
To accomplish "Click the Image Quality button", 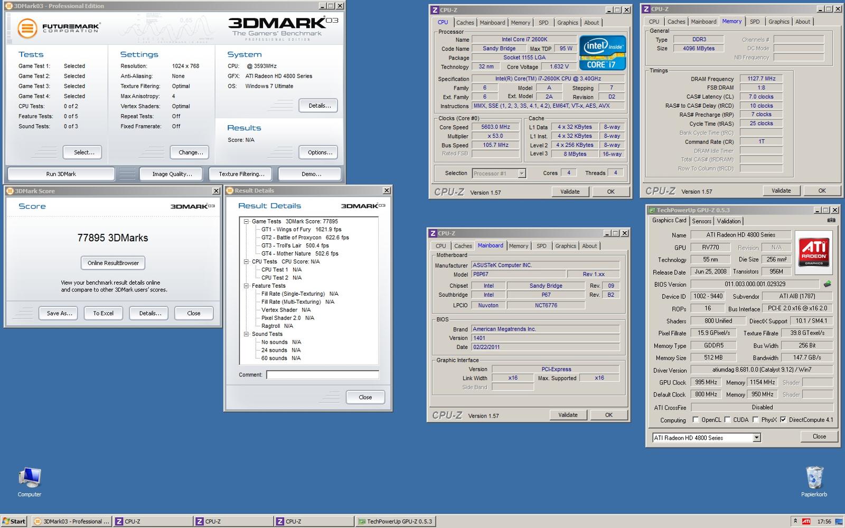I will (x=172, y=174).
